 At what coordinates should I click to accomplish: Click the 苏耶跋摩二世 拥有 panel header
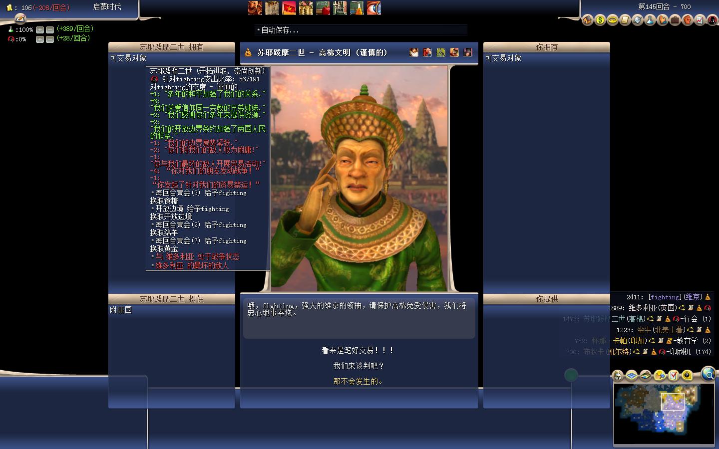[172, 47]
